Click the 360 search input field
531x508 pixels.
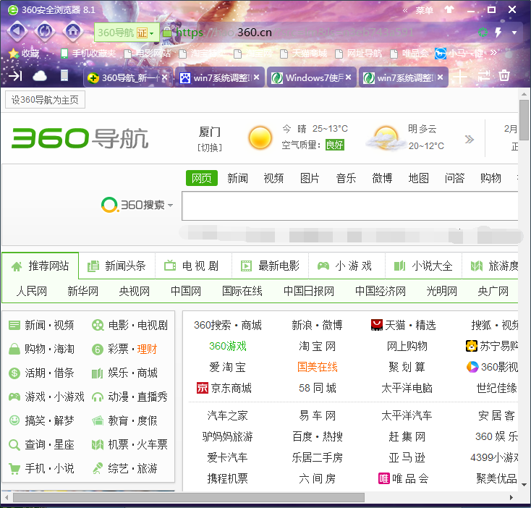click(350, 206)
